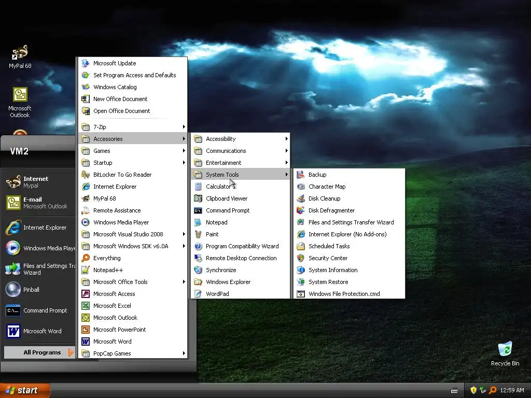Launch BitLocker To Go Reader icon
Viewport: 531px width, 398px height.
[x=86, y=175]
